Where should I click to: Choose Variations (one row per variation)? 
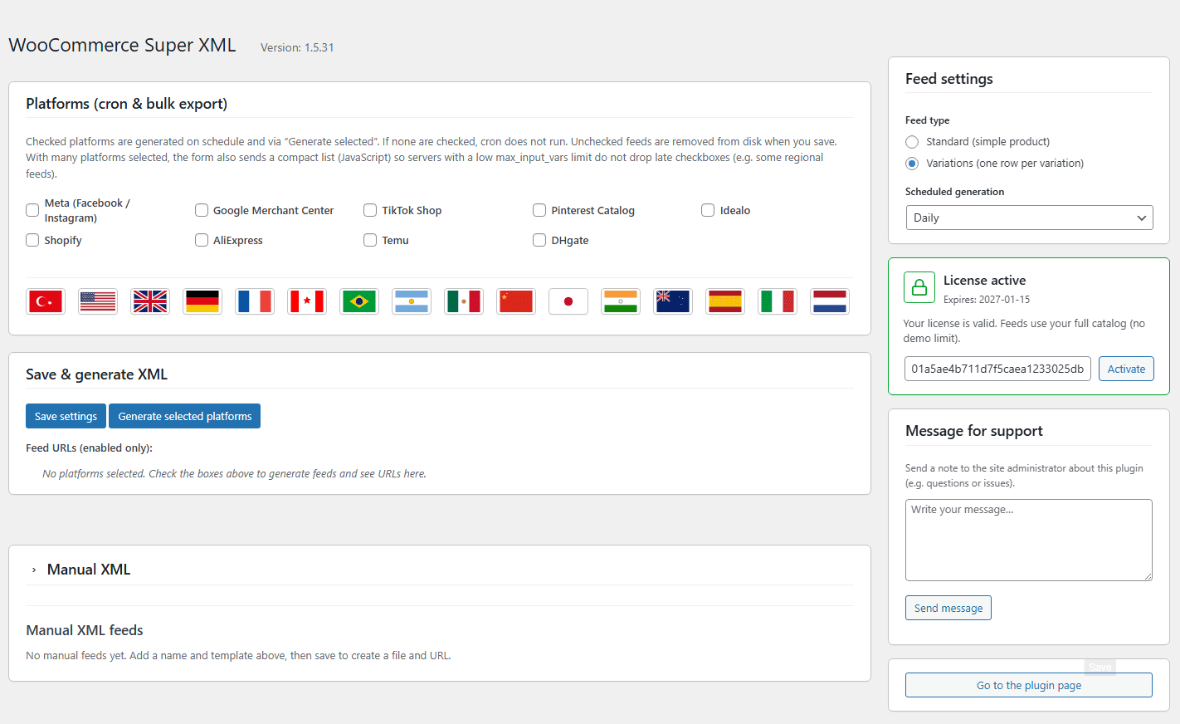coord(912,164)
